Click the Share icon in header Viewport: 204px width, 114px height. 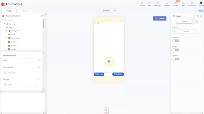(149, 4)
